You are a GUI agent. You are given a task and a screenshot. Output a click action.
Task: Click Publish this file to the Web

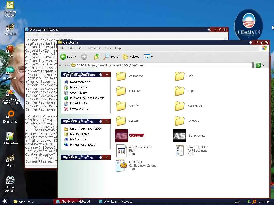click(x=87, y=98)
